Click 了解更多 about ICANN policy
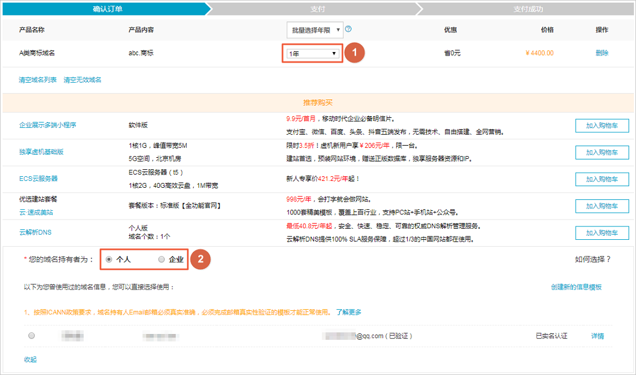636x375 pixels. tap(349, 313)
